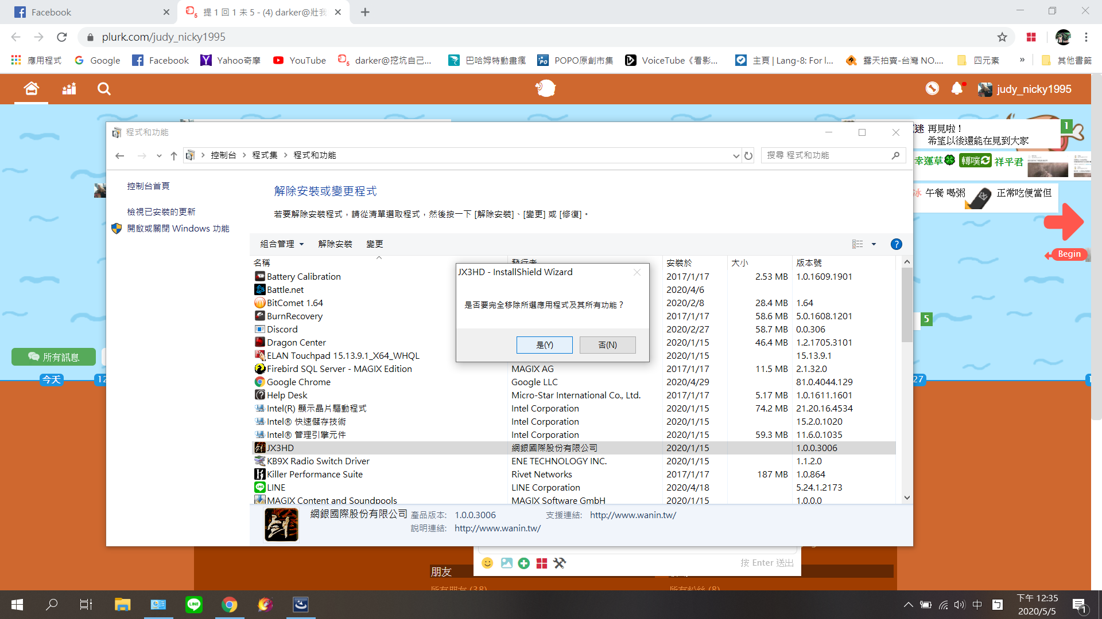Image resolution: width=1102 pixels, height=619 pixels.
Task: Click 變更 change toolbar button
Action: (375, 244)
